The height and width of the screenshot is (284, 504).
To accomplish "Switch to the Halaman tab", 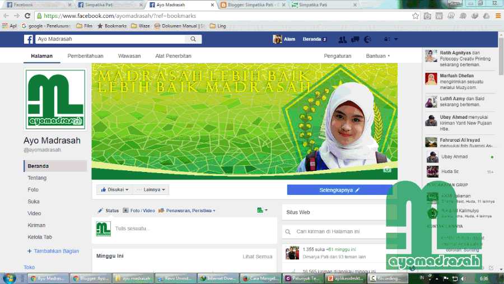I will point(42,56).
